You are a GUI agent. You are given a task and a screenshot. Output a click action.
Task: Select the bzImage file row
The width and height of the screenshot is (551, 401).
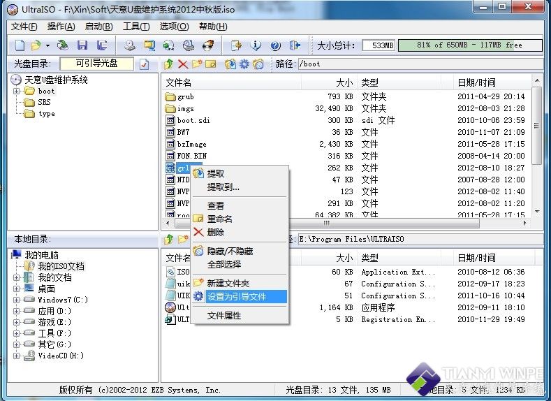tap(346, 144)
